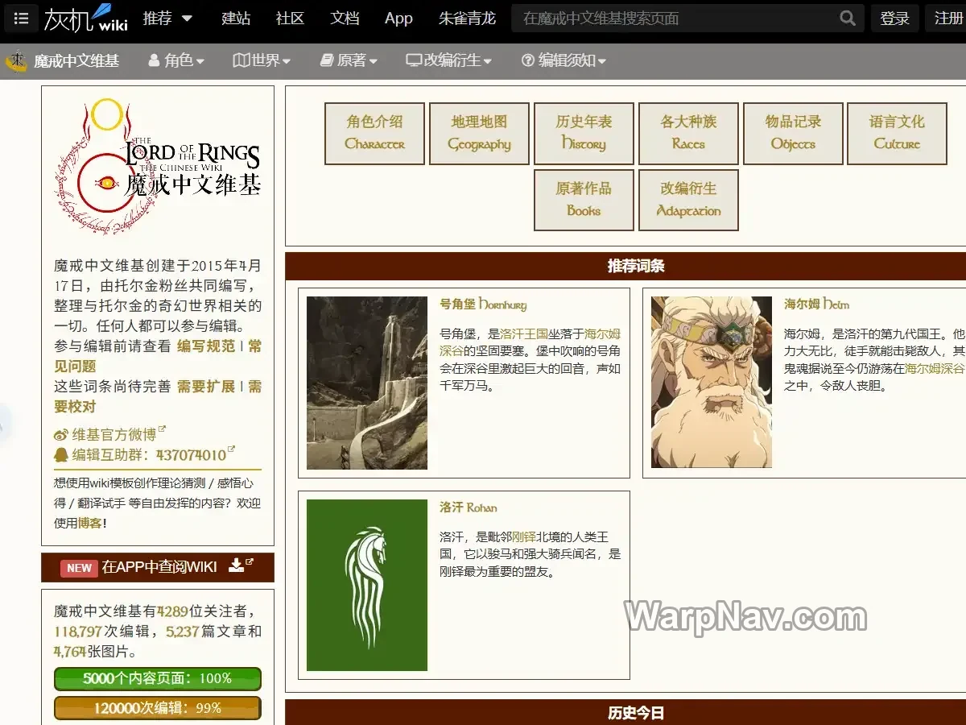Open the 维基官方微博 link

[x=114, y=435]
